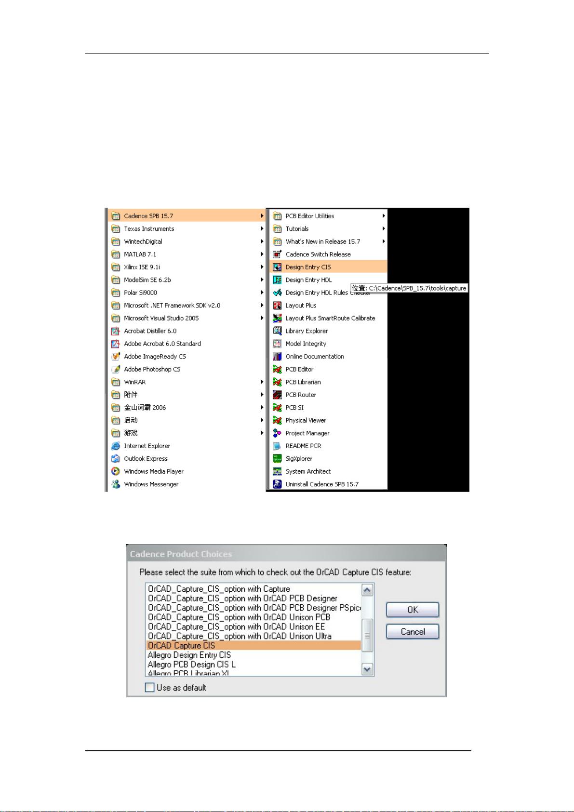
Task: Expand Polar Si9000 submenu arrow
Action: click(262, 293)
